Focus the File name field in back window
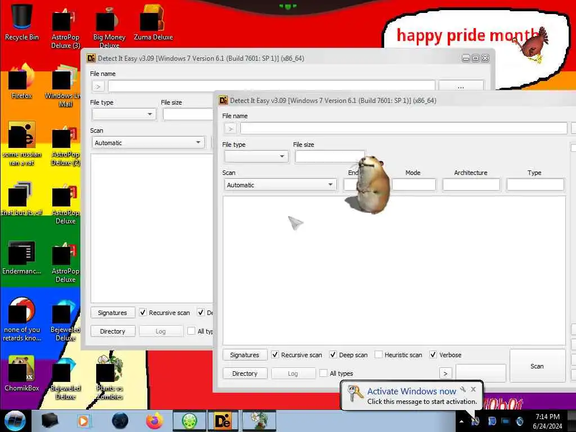The image size is (576, 432). coord(271,86)
